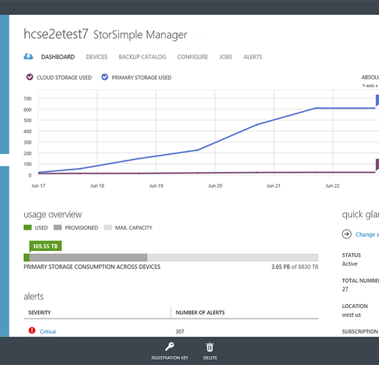Click the usage overview heading
The image size is (379, 365).
pyautogui.click(x=52, y=214)
